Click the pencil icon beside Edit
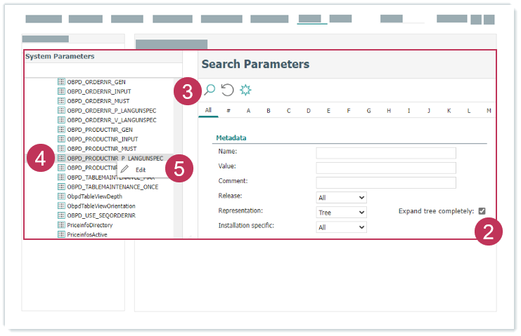Viewport: 521px width, 336px height. (x=124, y=169)
